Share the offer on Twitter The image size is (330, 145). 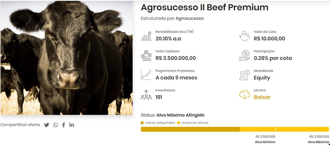47,125
